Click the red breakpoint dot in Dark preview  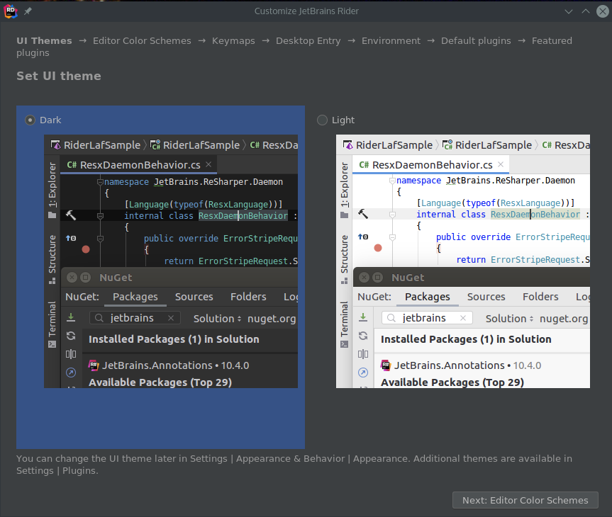(86, 249)
